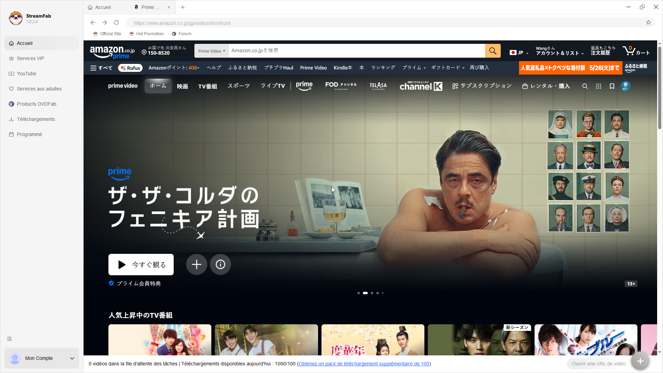Select the 映画 tab
The height and width of the screenshot is (373, 663).
(182, 86)
